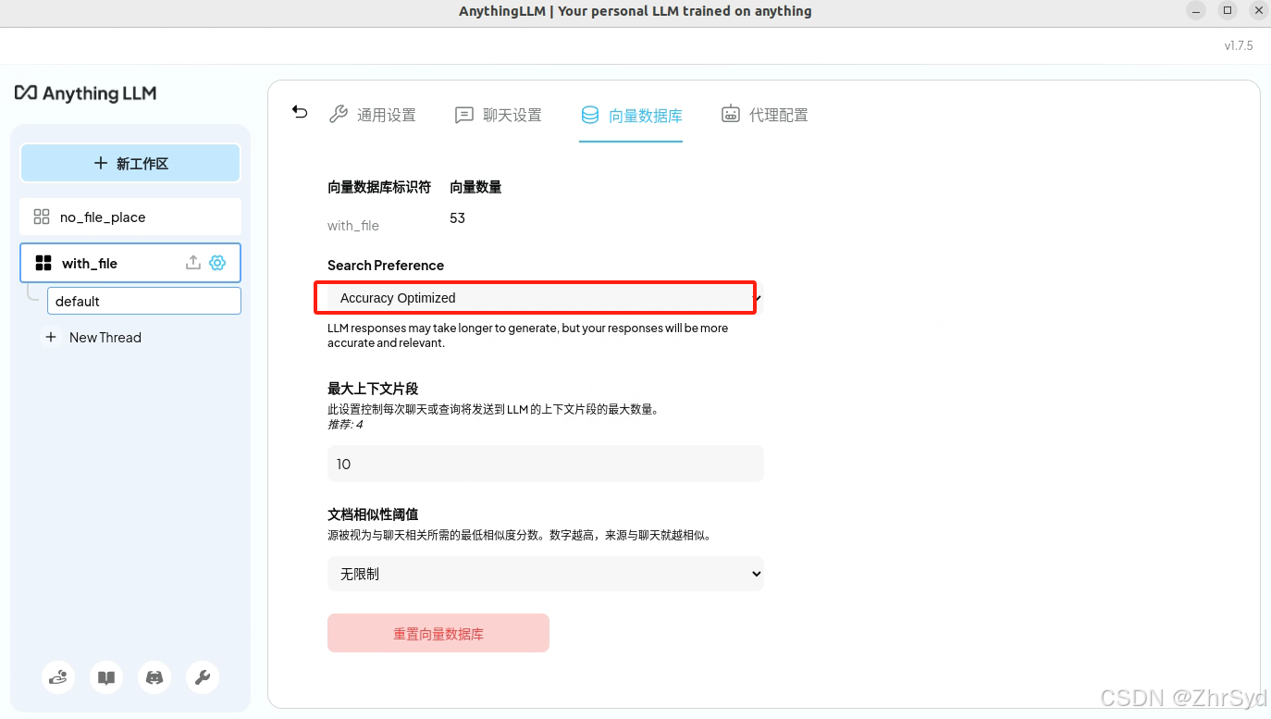Select the 向量数据库 vector database tab
This screenshot has height=719, width=1271.
click(x=631, y=115)
